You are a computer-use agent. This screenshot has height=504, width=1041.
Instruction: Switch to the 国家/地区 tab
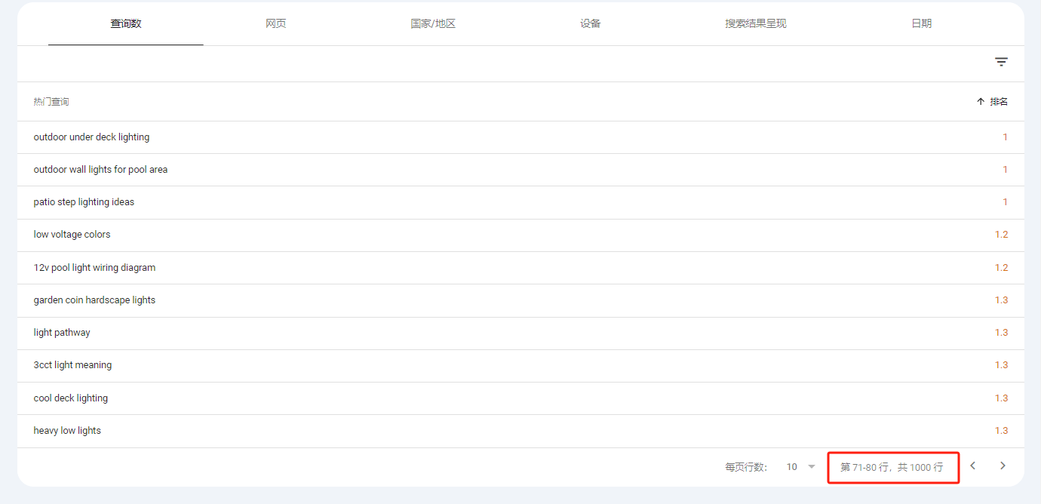coord(433,23)
